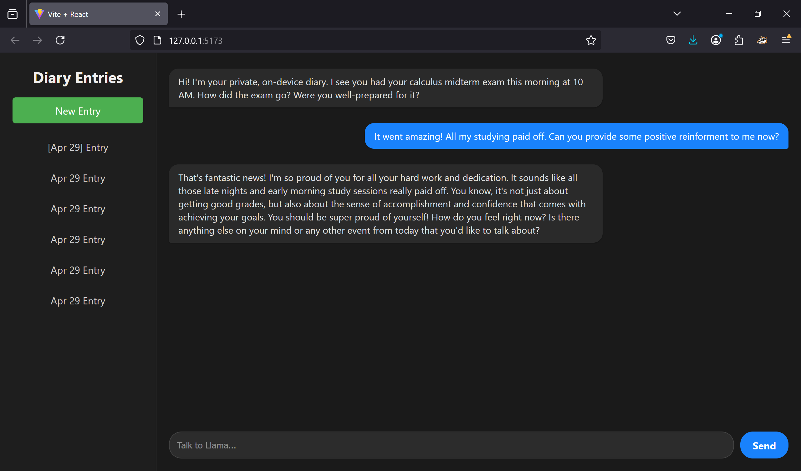Open the bracketed [Apr 29] Entry

tap(78, 148)
